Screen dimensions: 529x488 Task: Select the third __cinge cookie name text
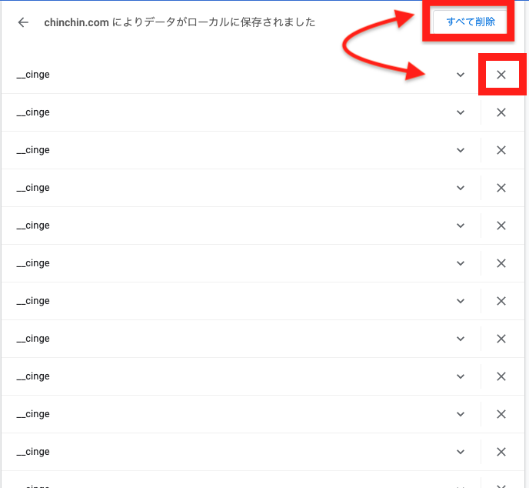[x=33, y=150]
